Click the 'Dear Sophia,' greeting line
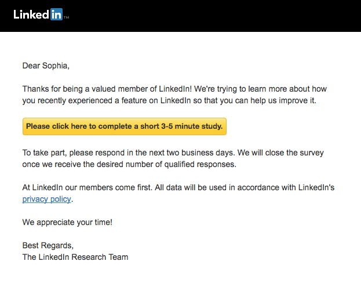 tap(46, 66)
